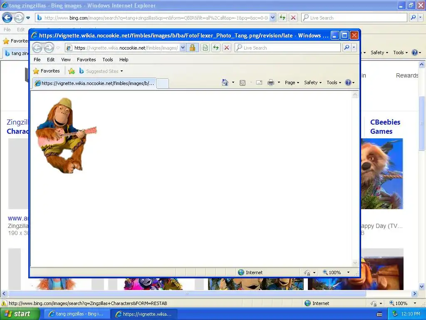The image size is (426, 320).
Task: Click the Bing window address field
Action: click(x=156, y=17)
